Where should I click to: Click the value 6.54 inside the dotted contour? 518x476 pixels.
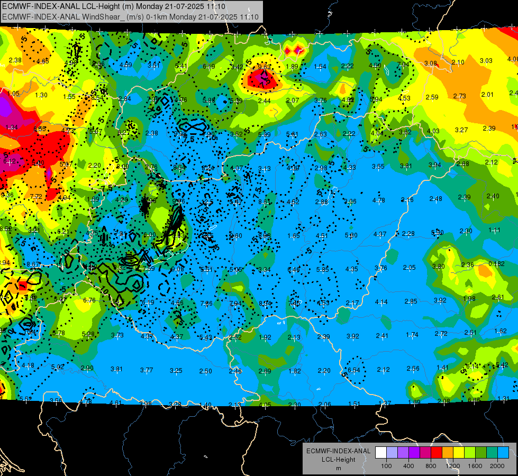[x=353, y=370]
